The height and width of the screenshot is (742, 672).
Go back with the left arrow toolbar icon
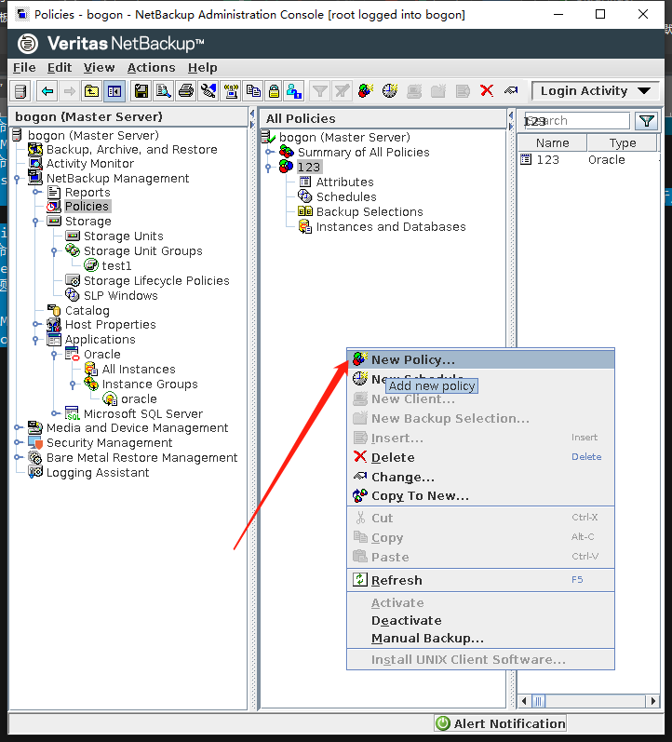click(47, 91)
